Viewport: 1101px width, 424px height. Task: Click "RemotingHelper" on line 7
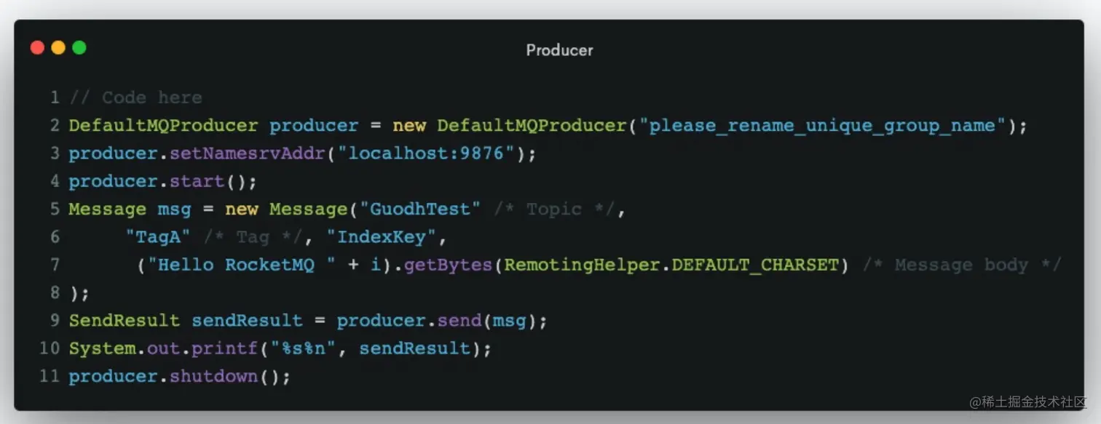click(x=582, y=265)
